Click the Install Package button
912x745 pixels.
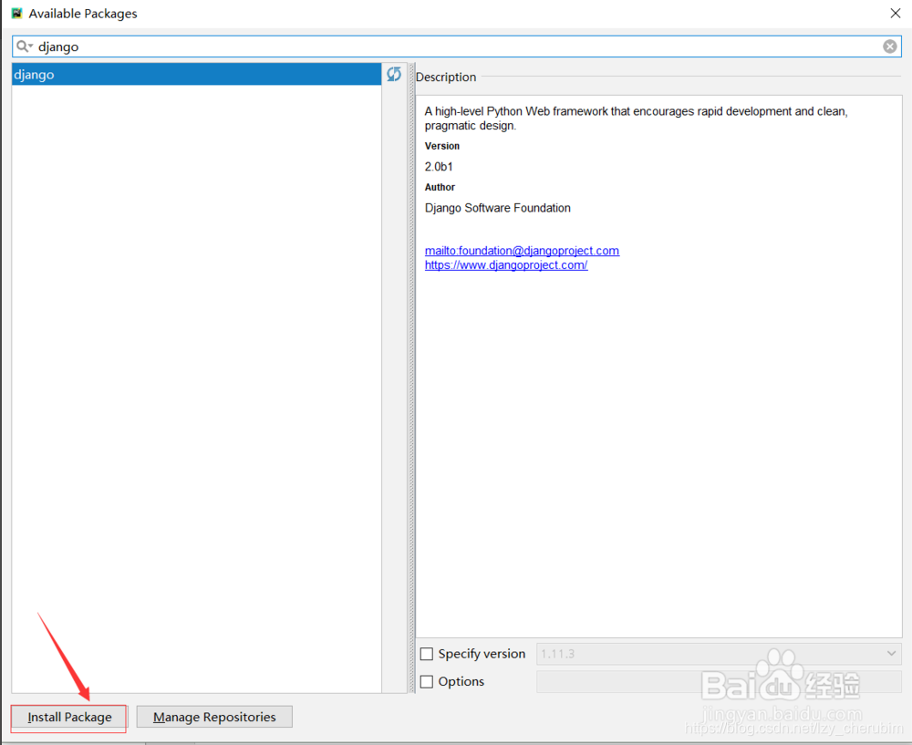click(69, 717)
